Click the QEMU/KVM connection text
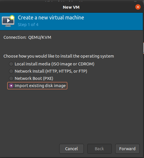 pos(40,37)
